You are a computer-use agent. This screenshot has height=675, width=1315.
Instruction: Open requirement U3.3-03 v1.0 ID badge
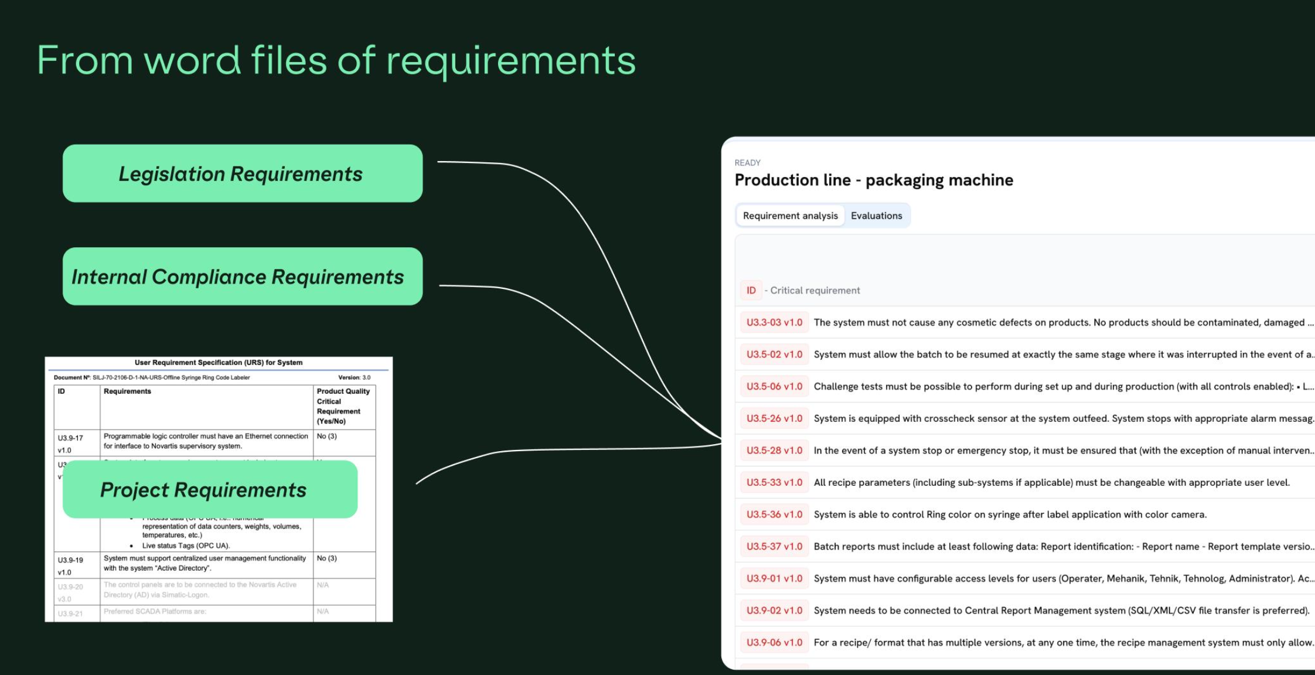pos(774,322)
